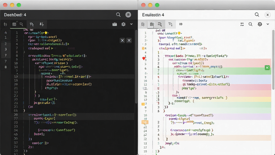This screenshot has height=155, width=275.
Task: Toggle the wrap-lines icon in light editor toolbar
Action: (x=160, y=24)
